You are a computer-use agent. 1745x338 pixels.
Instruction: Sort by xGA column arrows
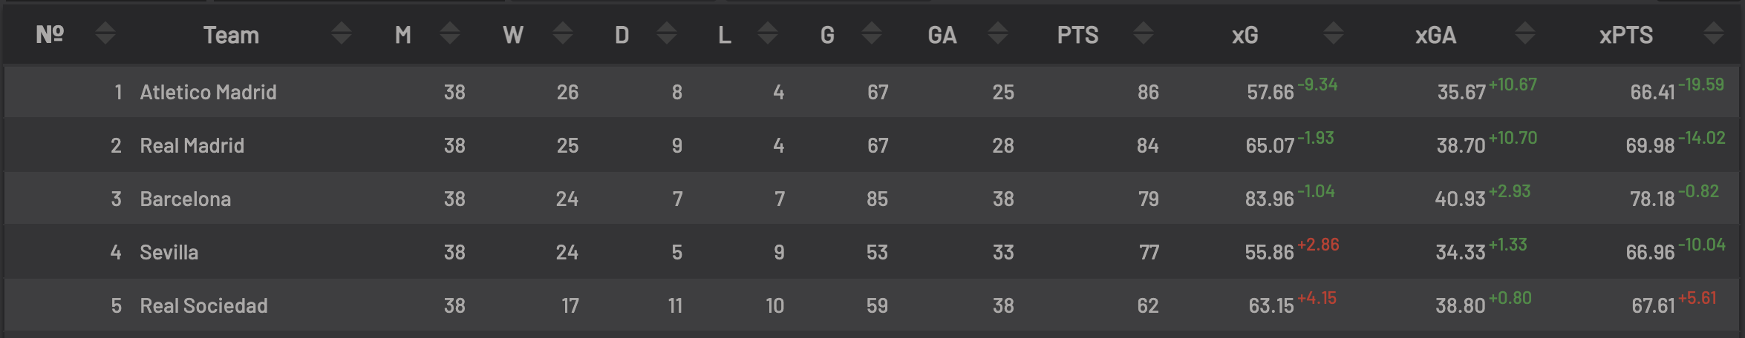(1525, 33)
